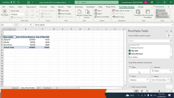Add a new sheet with plus icon
The height and width of the screenshot is (98, 174).
click(x=57, y=88)
